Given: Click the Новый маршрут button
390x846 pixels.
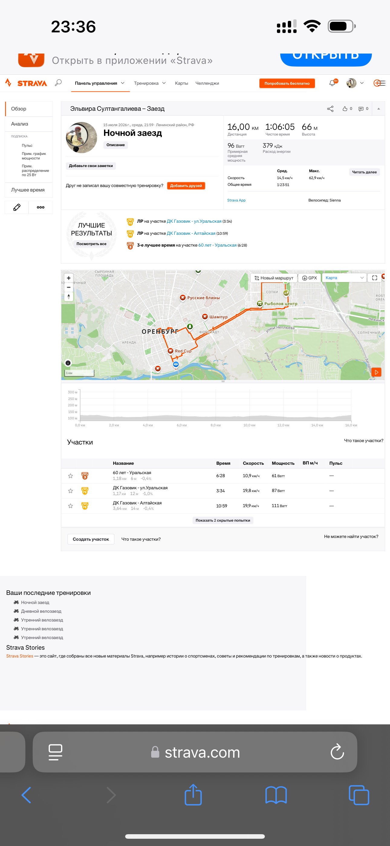Looking at the screenshot, I should click(x=274, y=278).
